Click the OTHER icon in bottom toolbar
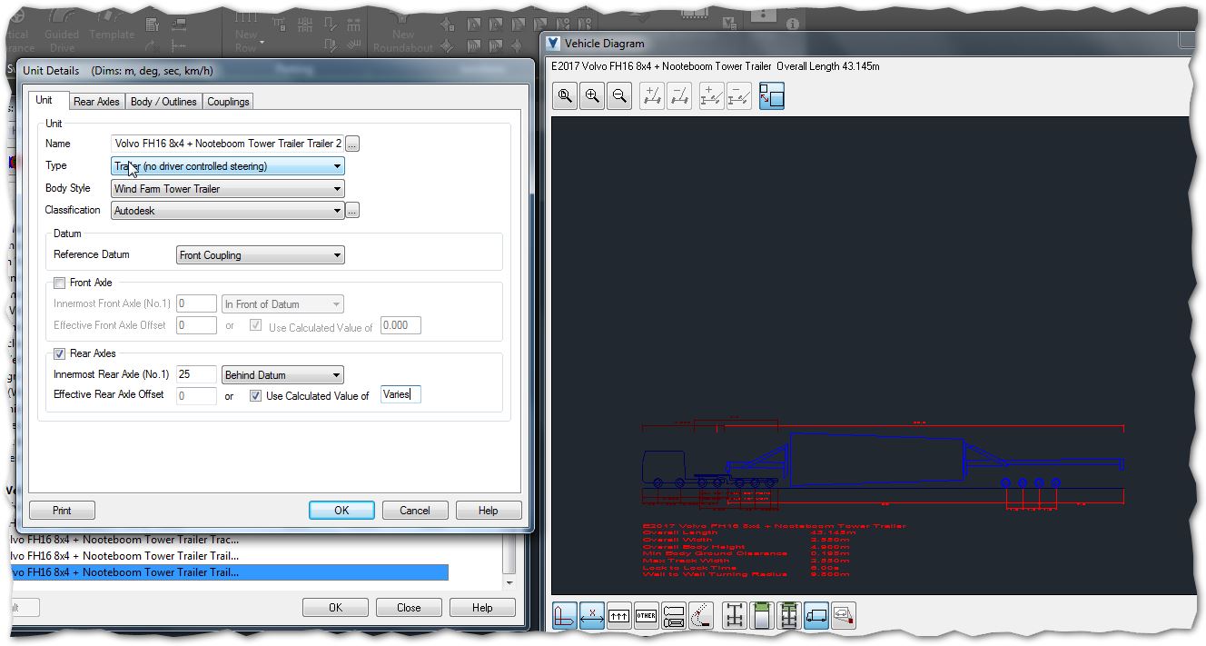 click(x=647, y=616)
